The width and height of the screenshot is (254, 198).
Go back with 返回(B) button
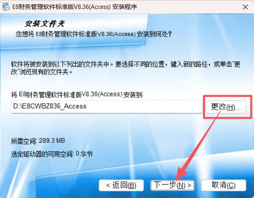[x=121, y=185]
